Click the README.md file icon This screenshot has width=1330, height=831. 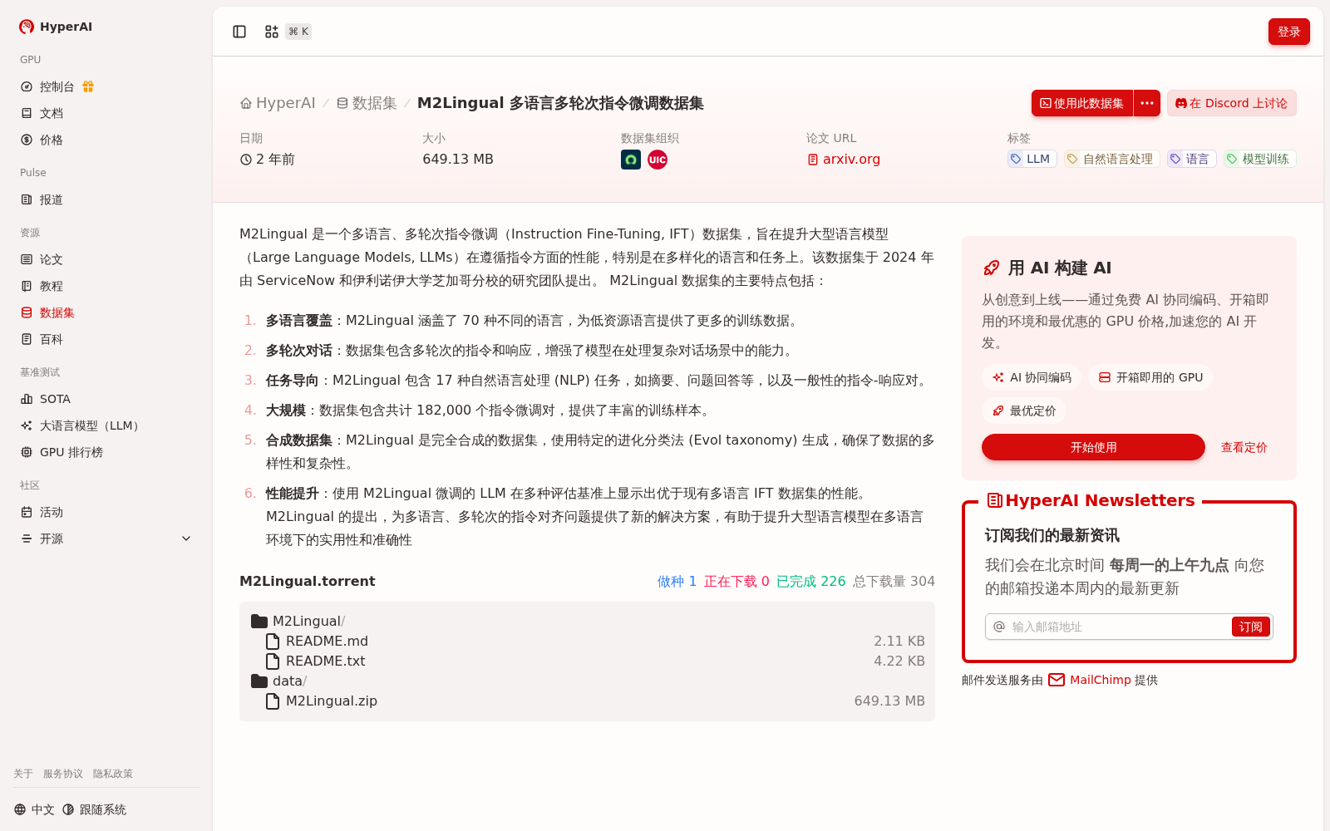273,641
